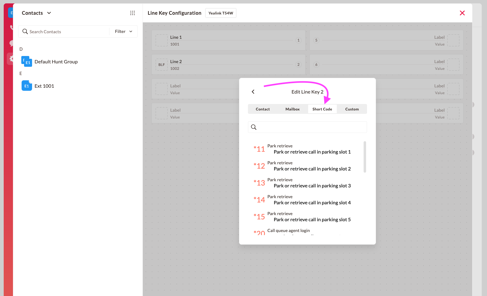
Task: Open the Filter dropdown
Action: [123, 31]
